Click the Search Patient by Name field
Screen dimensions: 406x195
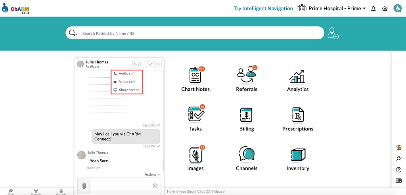pos(198,33)
